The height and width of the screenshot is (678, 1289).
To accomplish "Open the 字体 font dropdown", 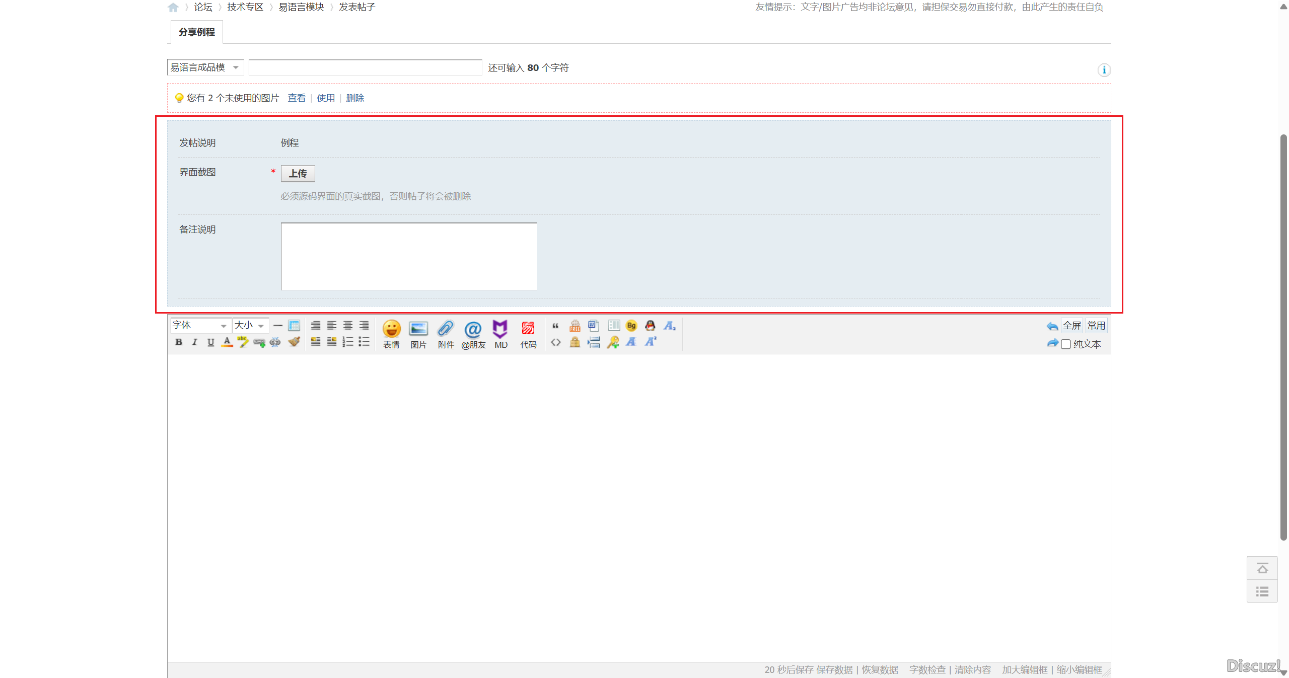I will pyautogui.click(x=200, y=326).
